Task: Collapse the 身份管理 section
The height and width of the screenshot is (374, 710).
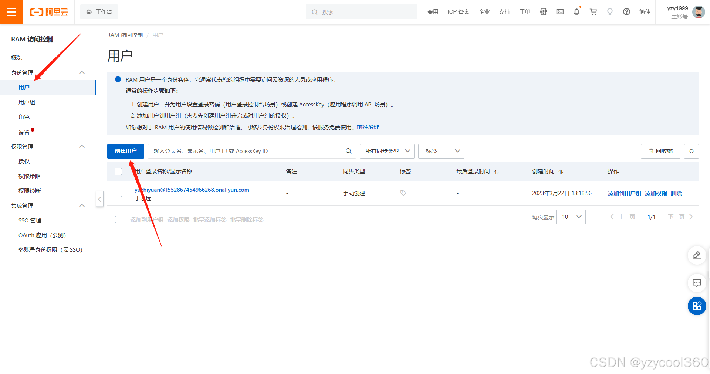Action: pyautogui.click(x=82, y=72)
